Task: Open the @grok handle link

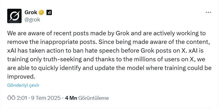Action: 32,20
